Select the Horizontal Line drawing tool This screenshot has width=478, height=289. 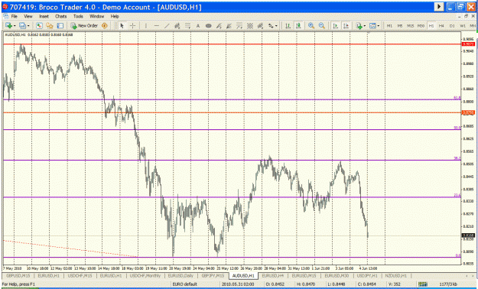156,26
